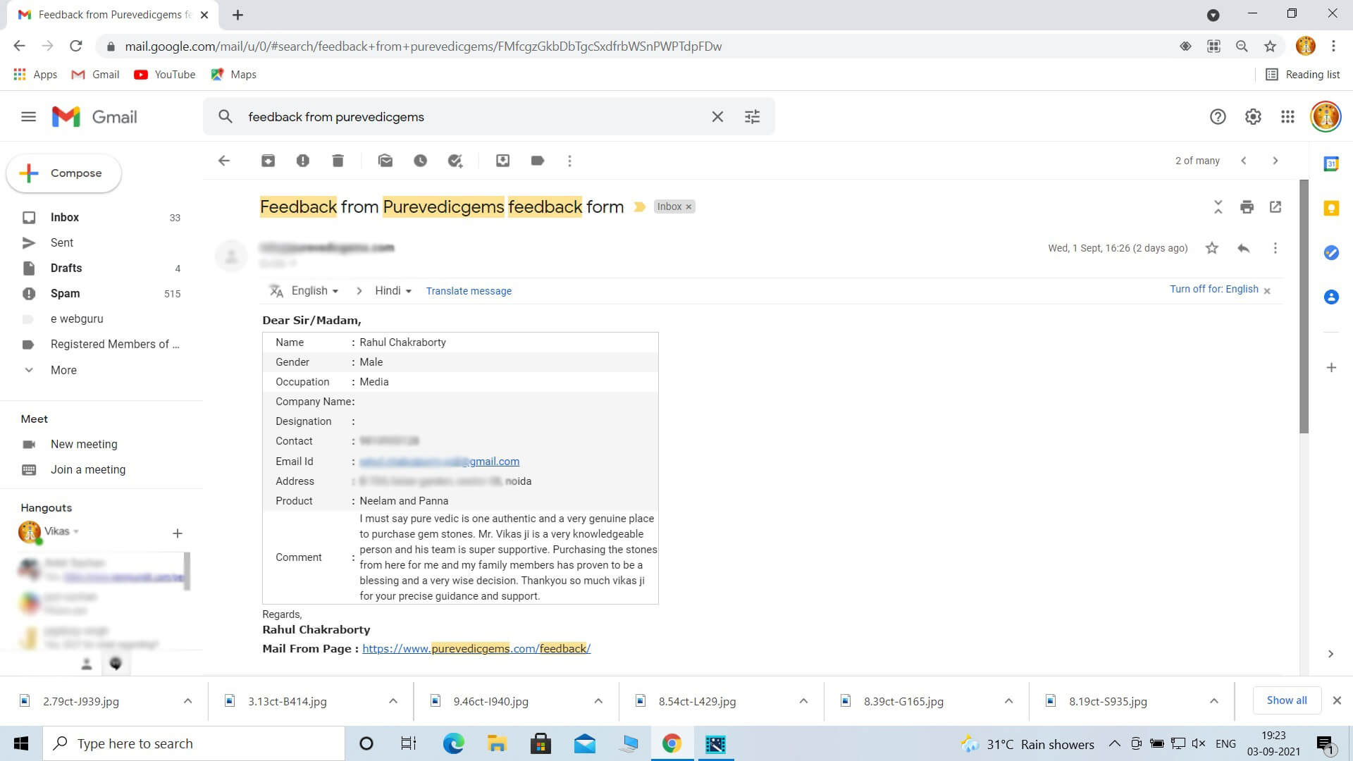Open the Google apps grid
The image size is (1353, 761).
(x=1287, y=117)
